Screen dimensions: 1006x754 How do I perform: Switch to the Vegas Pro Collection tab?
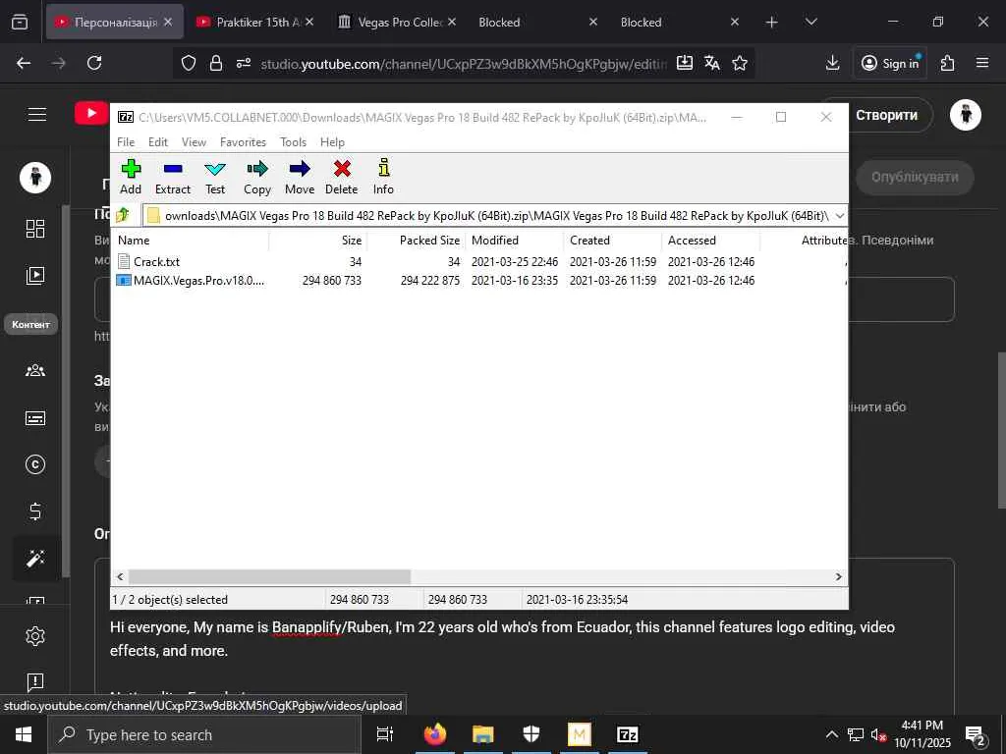(x=398, y=22)
